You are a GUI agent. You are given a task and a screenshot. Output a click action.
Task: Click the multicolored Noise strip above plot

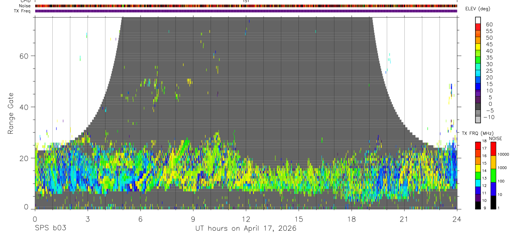point(246,6)
